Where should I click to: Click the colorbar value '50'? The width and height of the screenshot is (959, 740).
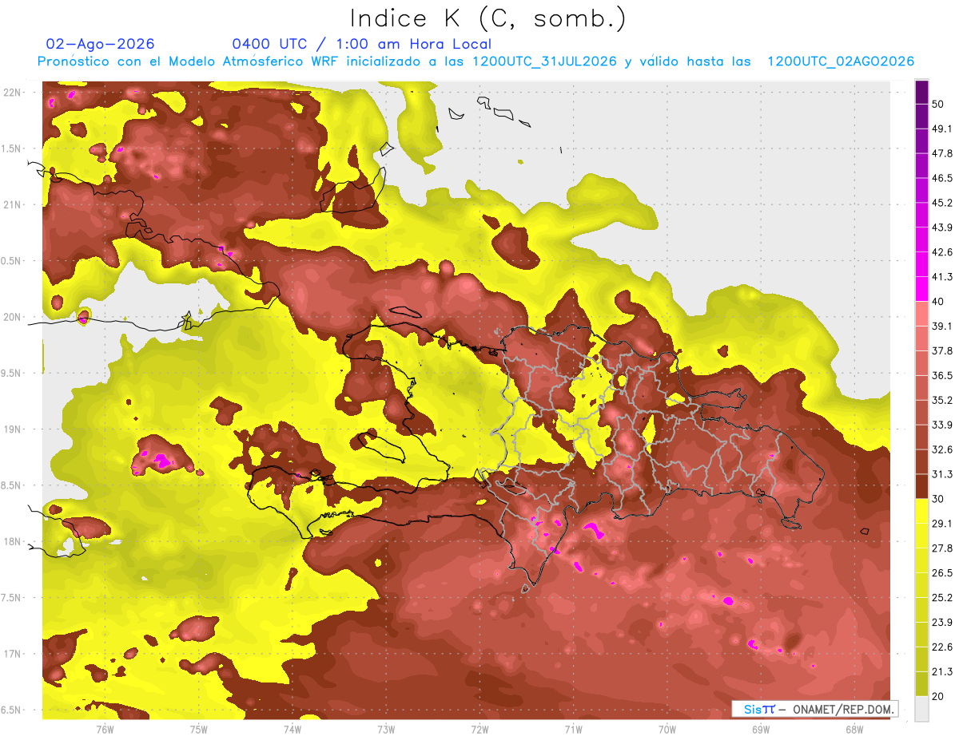(x=938, y=104)
